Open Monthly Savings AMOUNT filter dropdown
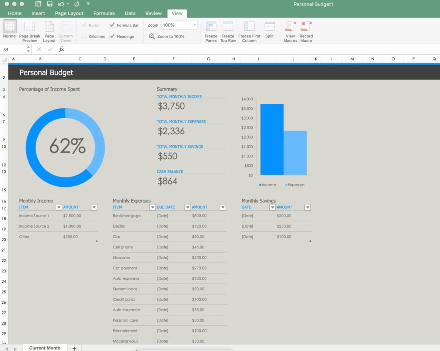 [x=308, y=207]
